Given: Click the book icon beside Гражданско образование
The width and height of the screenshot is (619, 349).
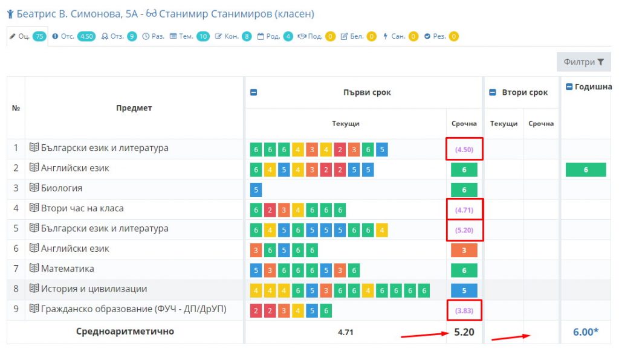Looking at the screenshot, I should point(34,309).
